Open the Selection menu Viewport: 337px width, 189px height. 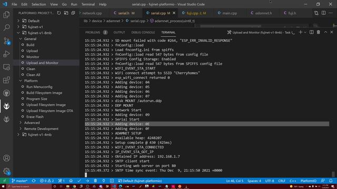pos(38,4)
